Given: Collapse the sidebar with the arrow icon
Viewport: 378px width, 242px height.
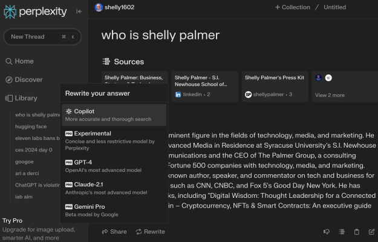Looking at the screenshot, I should point(79,11).
